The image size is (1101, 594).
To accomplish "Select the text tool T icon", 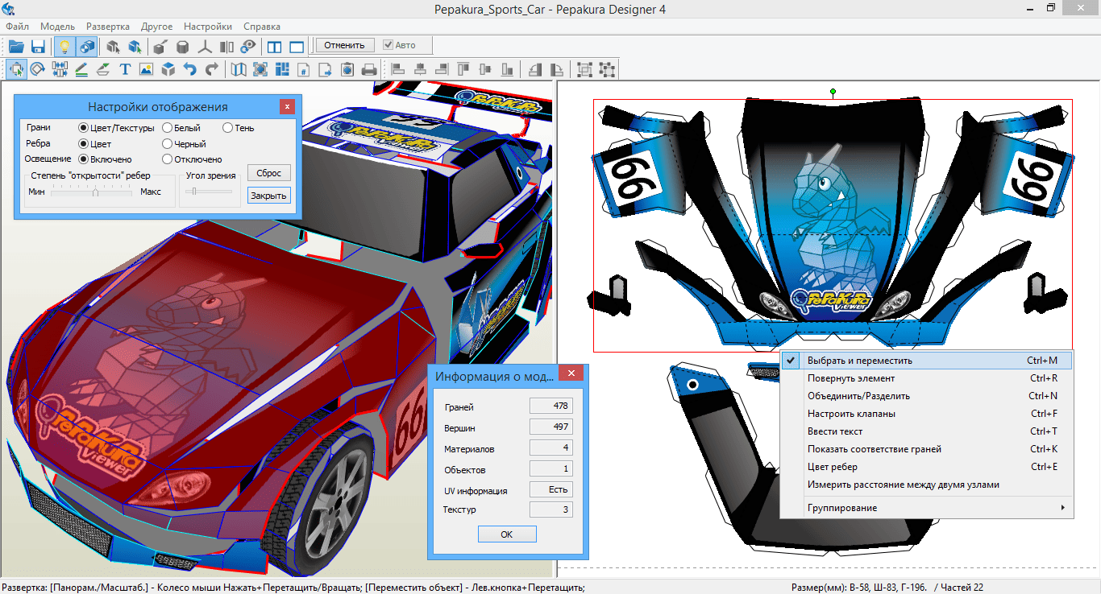I will (125, 70).
